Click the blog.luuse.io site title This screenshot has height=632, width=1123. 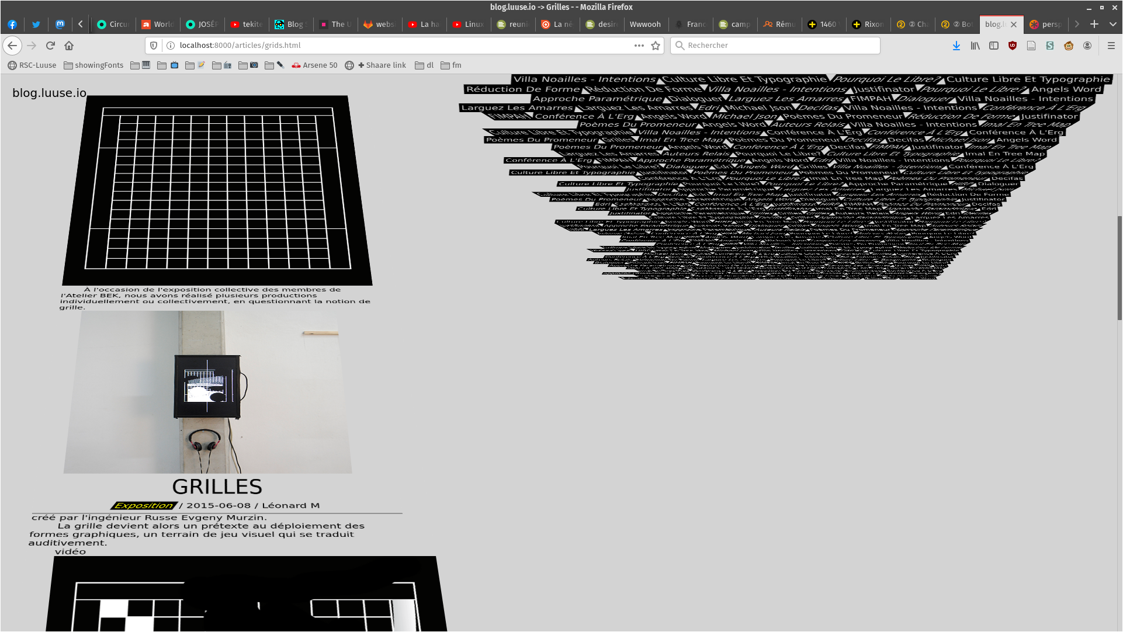(49, 93)
